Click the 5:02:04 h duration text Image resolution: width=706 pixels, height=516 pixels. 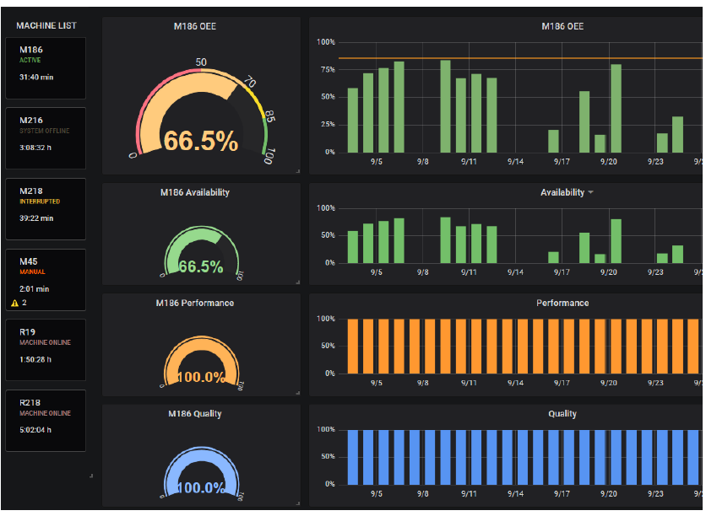35,430
